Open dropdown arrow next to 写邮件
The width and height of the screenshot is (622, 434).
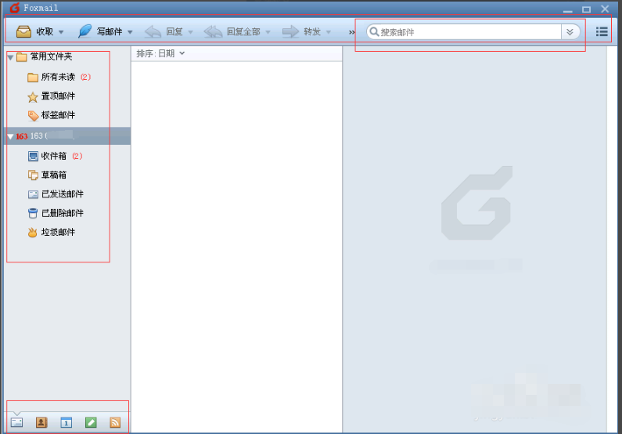point(130,32)
